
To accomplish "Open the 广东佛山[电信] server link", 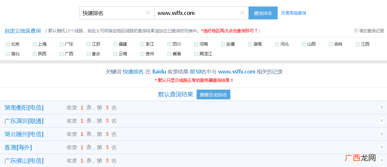I will click(x=24, y=161).
